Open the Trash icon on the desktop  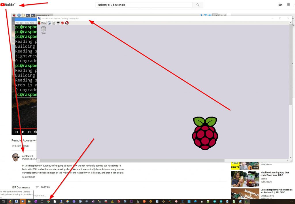tap(44, 29)
